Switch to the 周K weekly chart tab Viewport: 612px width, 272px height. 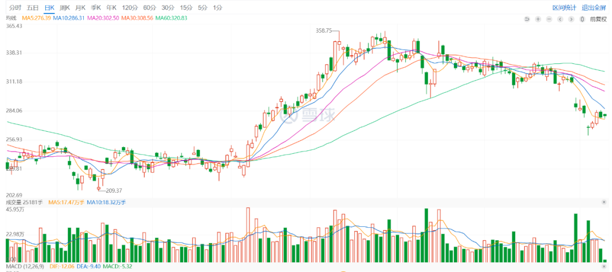[65, 7]
